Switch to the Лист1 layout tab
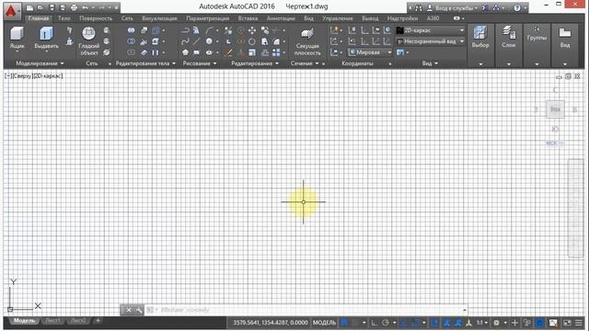This screenshot has height=331, width=589. [52, 321]
